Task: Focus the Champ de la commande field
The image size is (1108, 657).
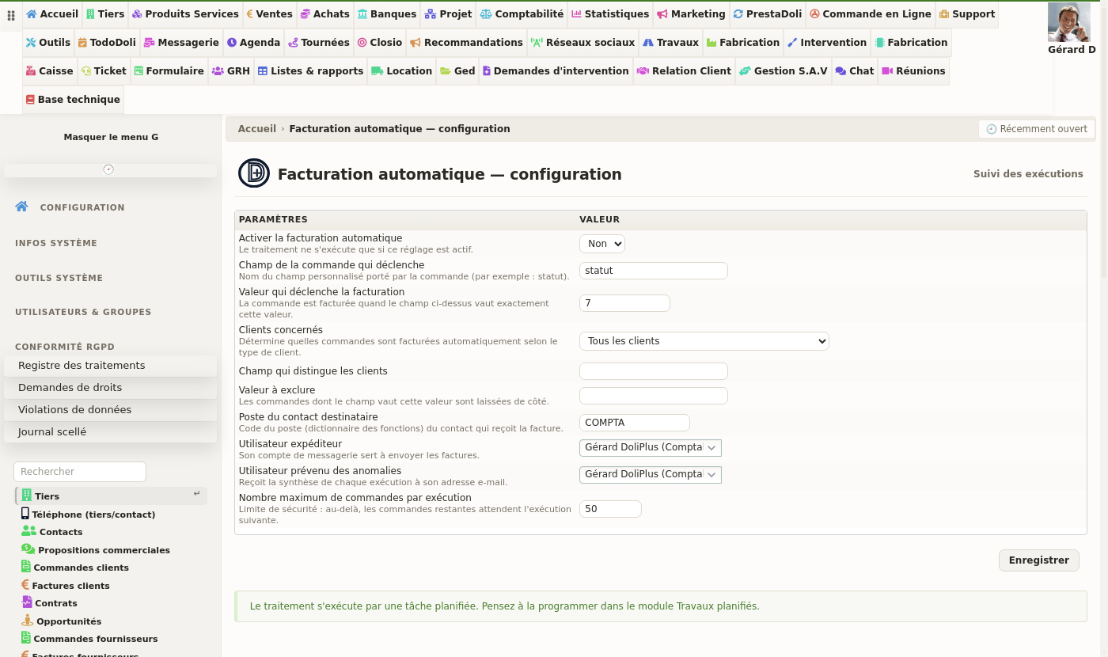Action: pos(654,271)
